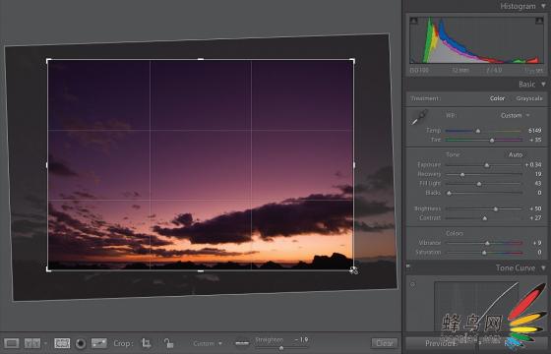Pick the White Balance eyedropper tool
Image resolution: width=551 pixels, height=354 pixels.
pos(419,117)
